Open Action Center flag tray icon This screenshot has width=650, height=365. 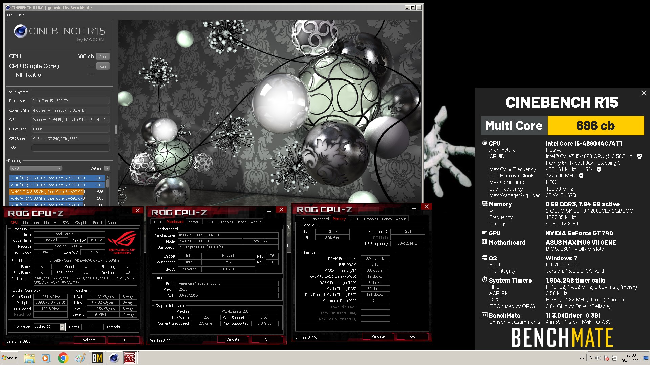[606, 358]
